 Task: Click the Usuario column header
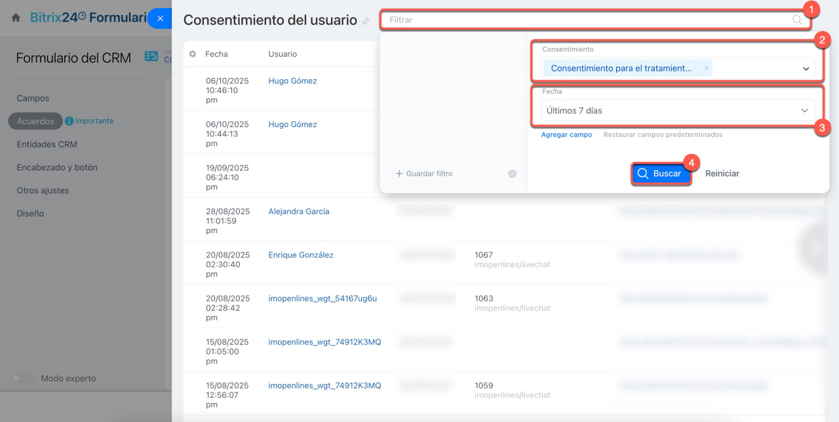coord(283,54)
